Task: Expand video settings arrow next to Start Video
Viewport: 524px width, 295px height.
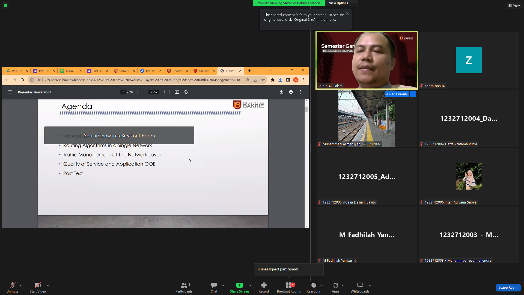Action: (48, 285)
